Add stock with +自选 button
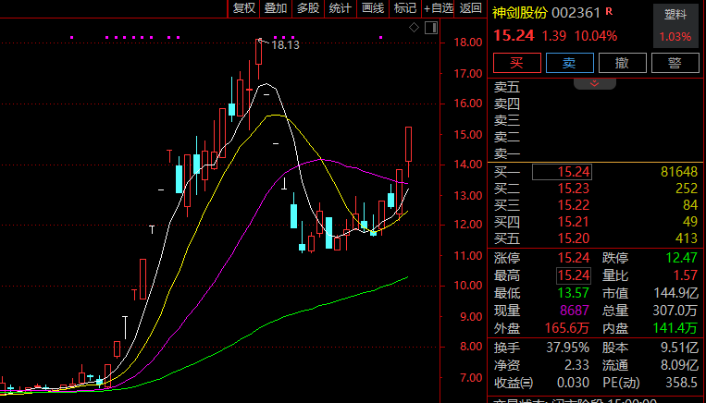This screenshot has height=403, width=706. (x=439, y=8)
